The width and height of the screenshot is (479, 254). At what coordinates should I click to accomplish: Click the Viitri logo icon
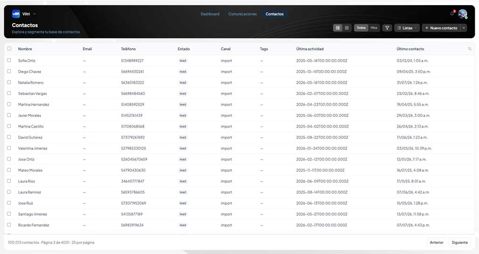[x=16, y=13]
